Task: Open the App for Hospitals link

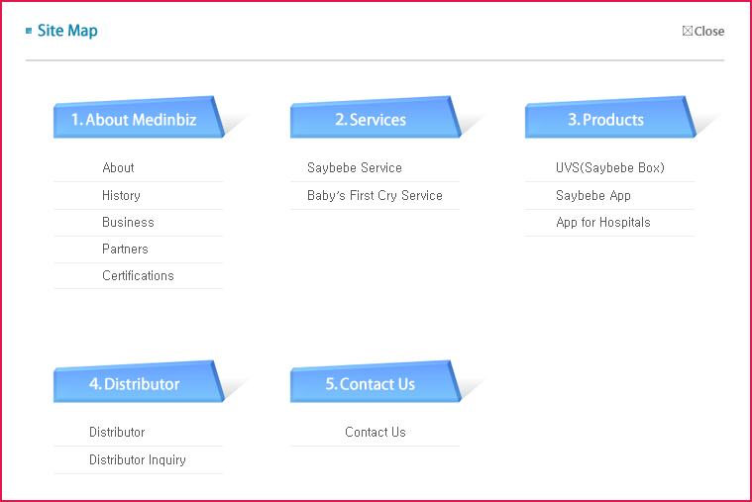Action: pos(603,223)
